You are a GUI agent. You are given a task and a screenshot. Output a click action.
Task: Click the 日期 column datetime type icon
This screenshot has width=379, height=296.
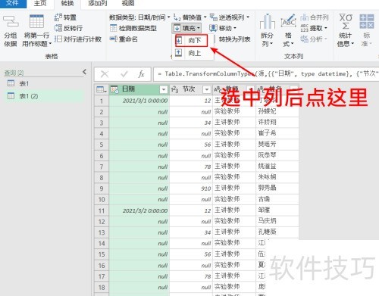pyautogui.click(x=114, y=89)
